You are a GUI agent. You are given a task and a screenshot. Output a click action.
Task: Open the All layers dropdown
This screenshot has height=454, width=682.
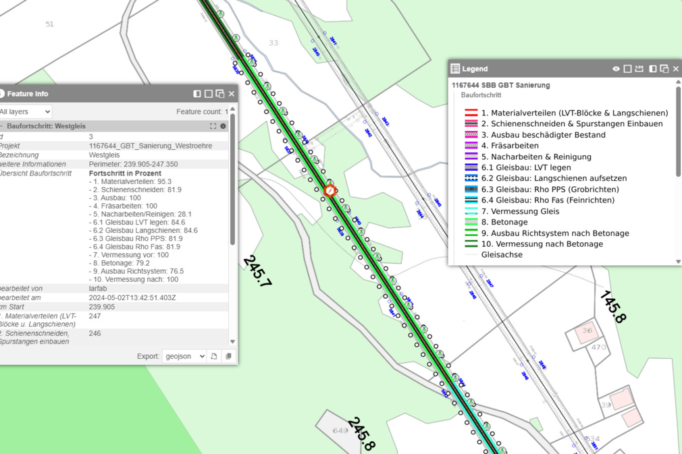[x=25, y=111]
